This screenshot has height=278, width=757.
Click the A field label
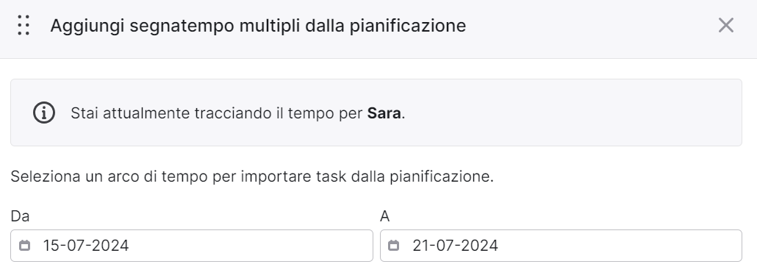click(385, 216)
